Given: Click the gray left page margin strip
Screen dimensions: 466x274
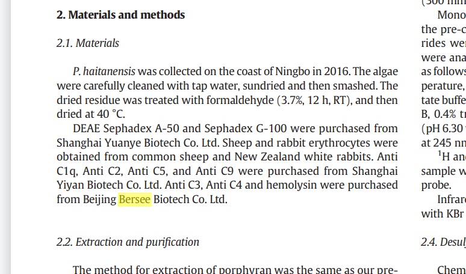Looking at the screenshot, I should point(5,137).
